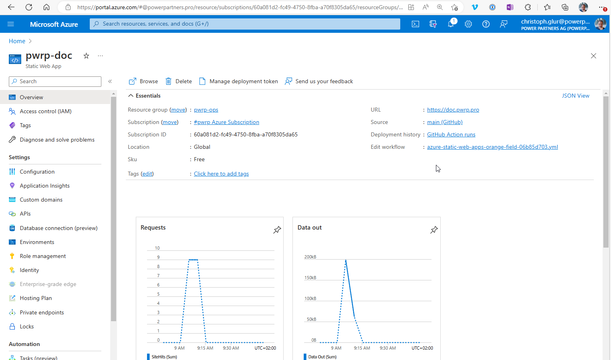Screen dimensions: 611x360
Task: Mark pwrp-doc as favorite star
Action: [86, 56]
